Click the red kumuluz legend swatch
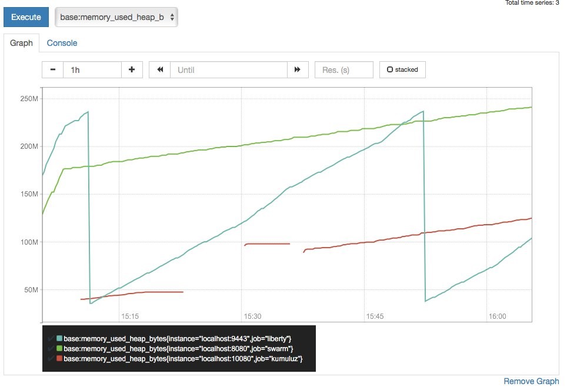 pyautogui.click(x=59, y=358)
